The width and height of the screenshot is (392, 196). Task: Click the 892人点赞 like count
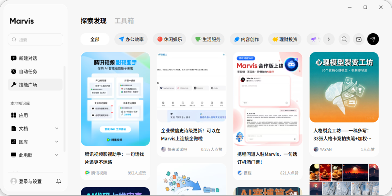[x=137, y=173]
